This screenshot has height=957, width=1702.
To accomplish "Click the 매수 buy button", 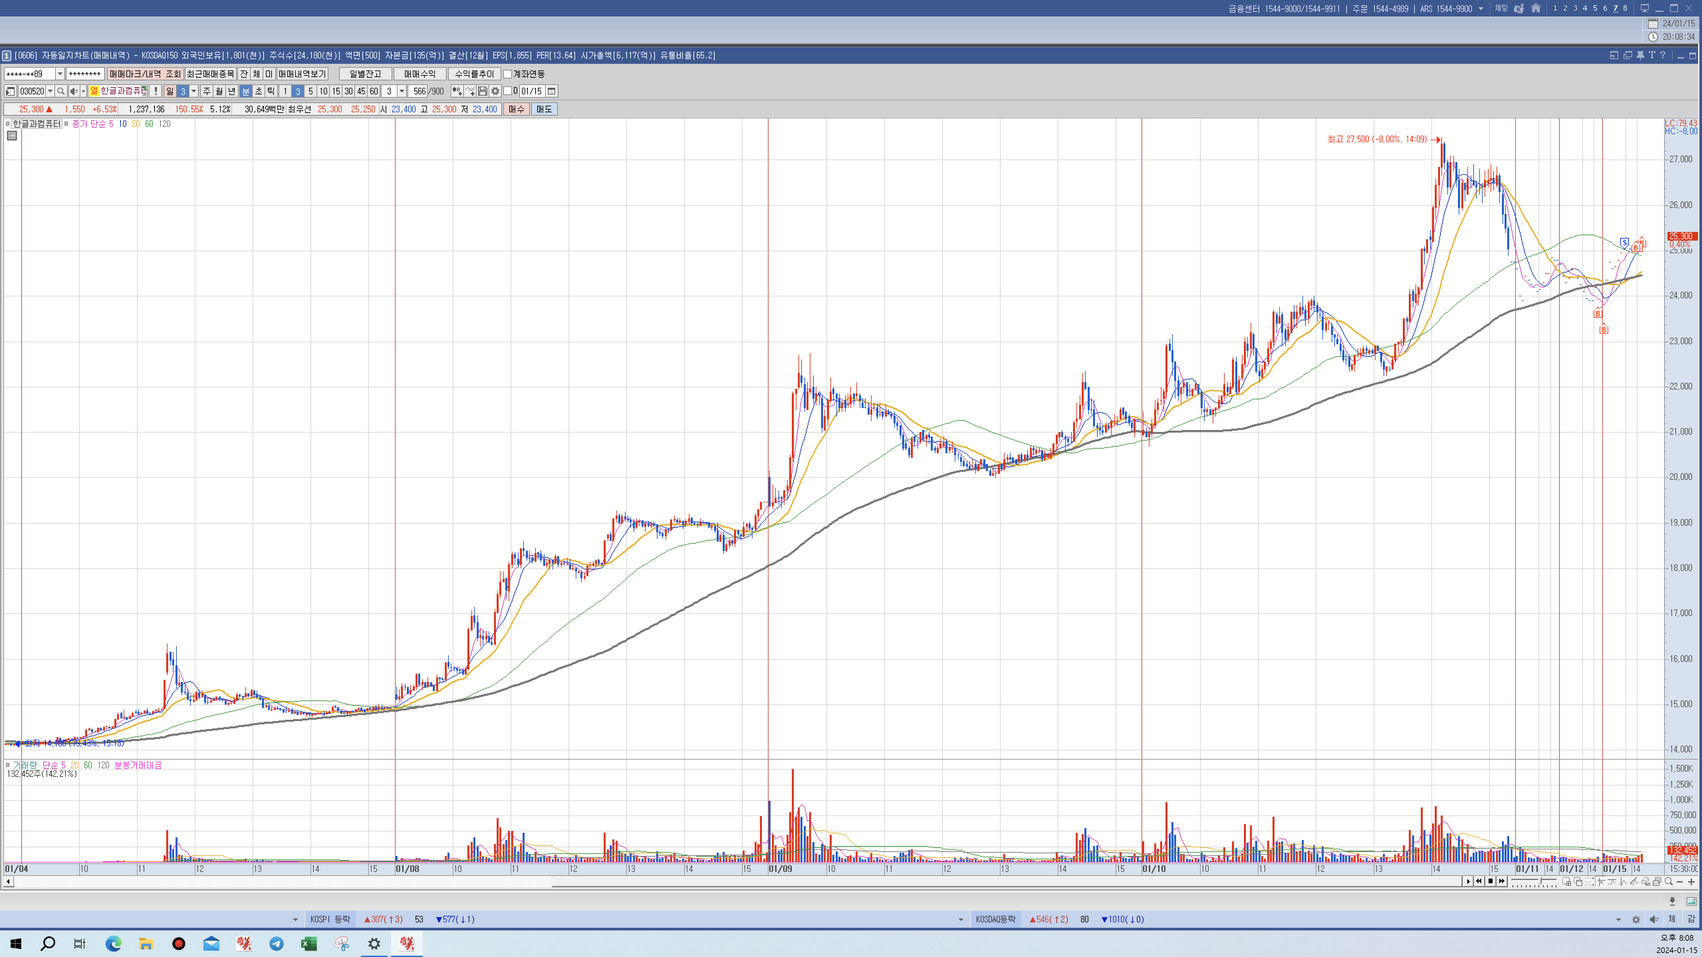I will 516,109.
